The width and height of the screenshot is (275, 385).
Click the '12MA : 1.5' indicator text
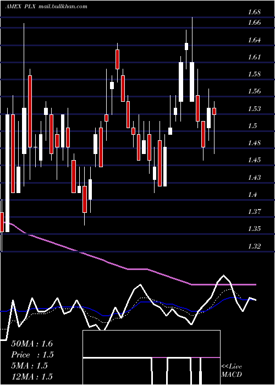[32, 377]
